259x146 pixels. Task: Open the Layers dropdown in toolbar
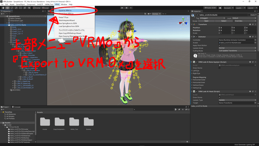240,8
